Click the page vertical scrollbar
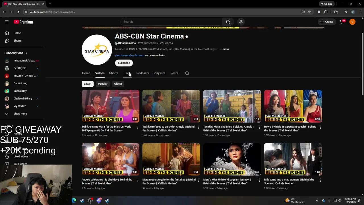The width and height of the screenshot is (364, 205). (362, 64)
